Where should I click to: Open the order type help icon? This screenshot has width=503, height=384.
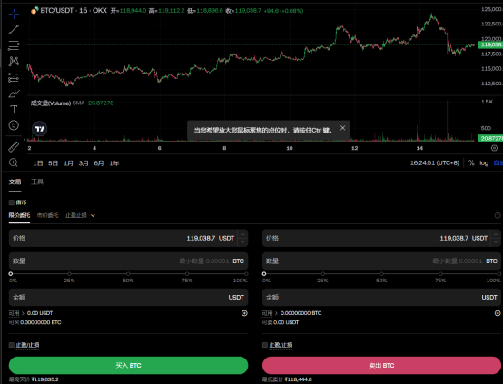point(498,215)
